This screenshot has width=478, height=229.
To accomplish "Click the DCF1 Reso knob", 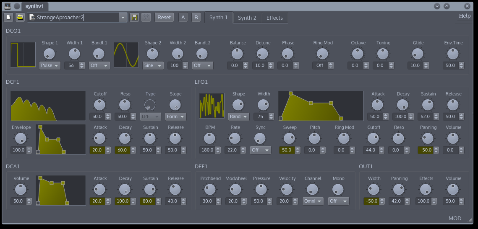I will pyautogui.click(x=125, y=105).
